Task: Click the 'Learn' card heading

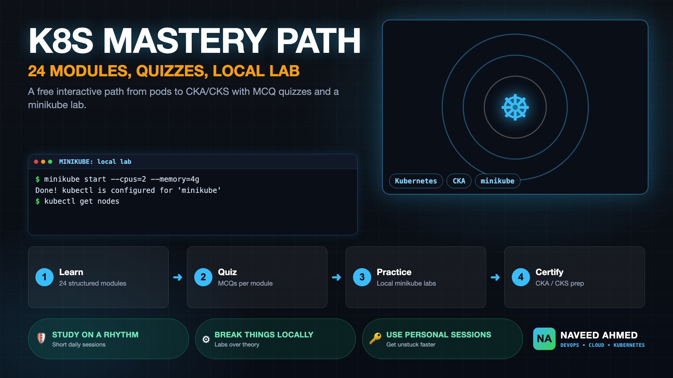Action: click(x=71, y=272)
